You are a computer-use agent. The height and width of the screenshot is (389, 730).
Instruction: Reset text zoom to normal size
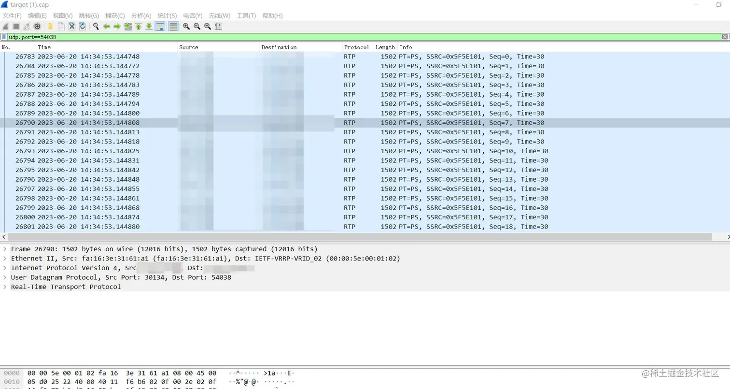coord(208,27)
